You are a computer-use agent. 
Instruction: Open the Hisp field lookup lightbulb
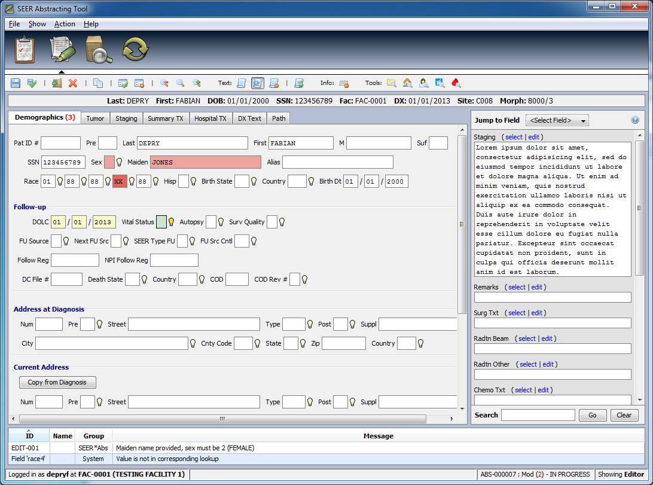(x=193, y=182)
